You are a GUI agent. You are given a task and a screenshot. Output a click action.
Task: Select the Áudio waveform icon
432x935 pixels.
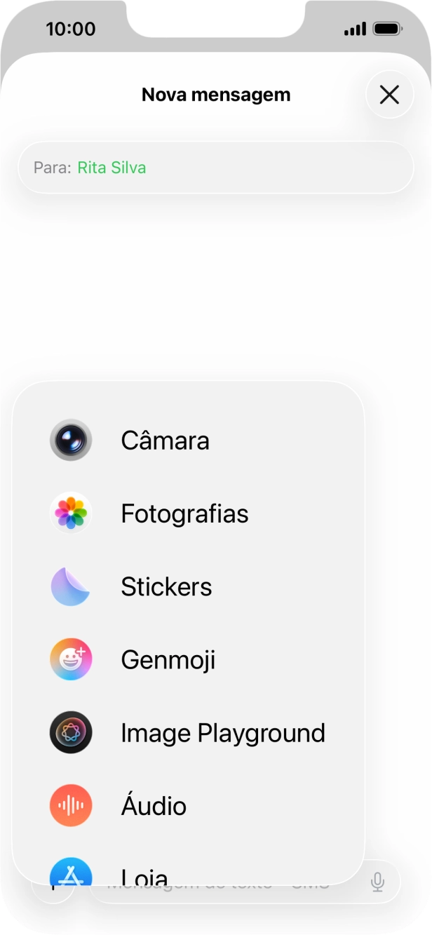click(71, 805)
